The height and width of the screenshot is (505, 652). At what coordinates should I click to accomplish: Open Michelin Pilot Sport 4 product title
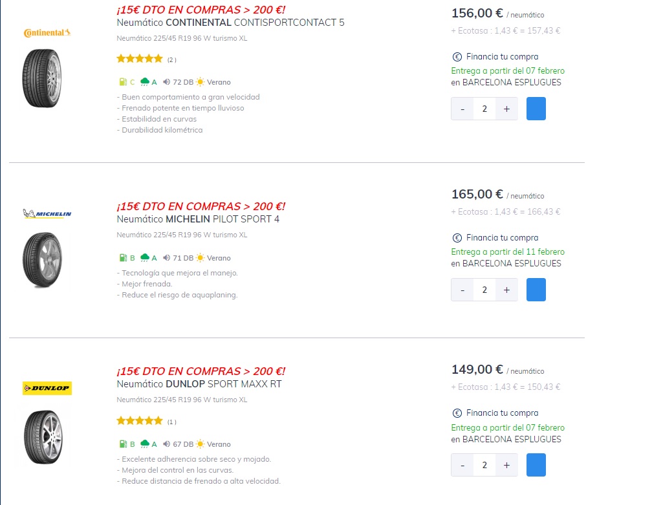tap(198, 219)
